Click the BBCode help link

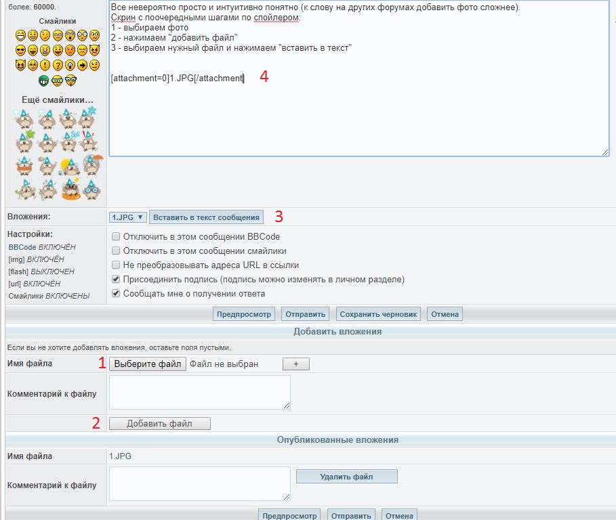click(22, 248)
